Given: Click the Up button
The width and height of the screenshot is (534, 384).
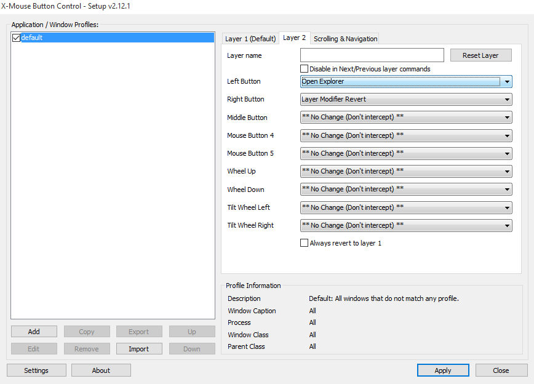Looking at the screenshot, I should point(192,332).
